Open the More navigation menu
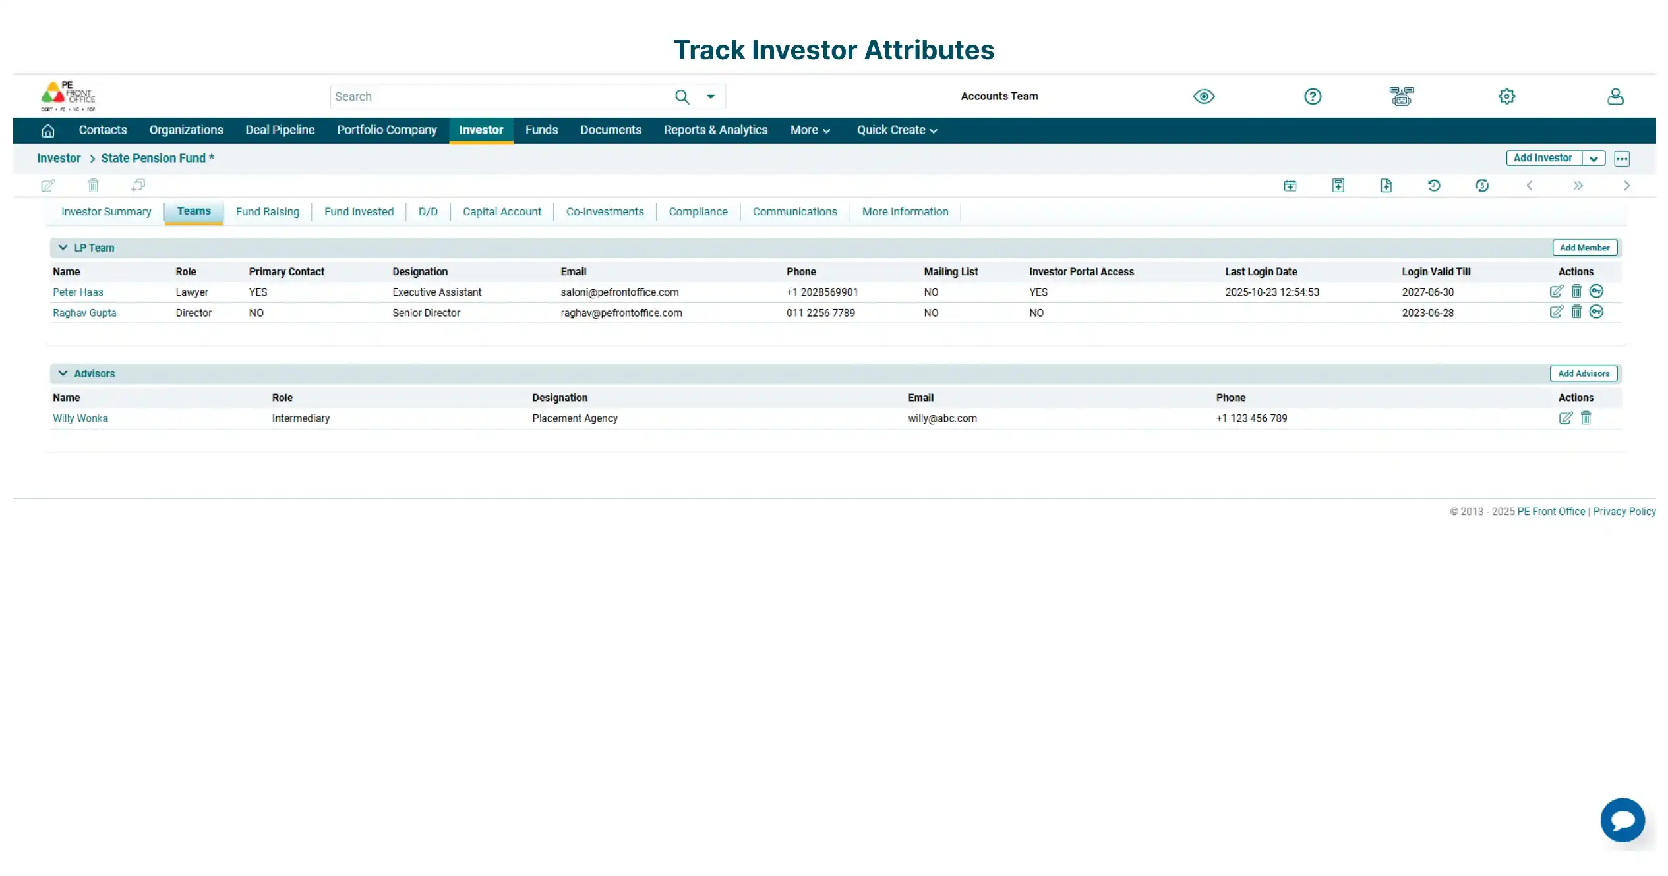Screen dimensions: 1668x876 (810, 130)
